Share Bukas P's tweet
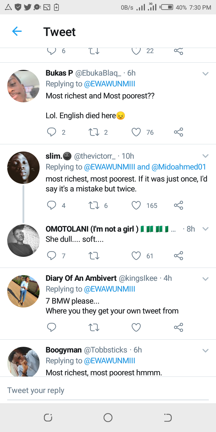This screenshot has height=432, width=216. 178,132
